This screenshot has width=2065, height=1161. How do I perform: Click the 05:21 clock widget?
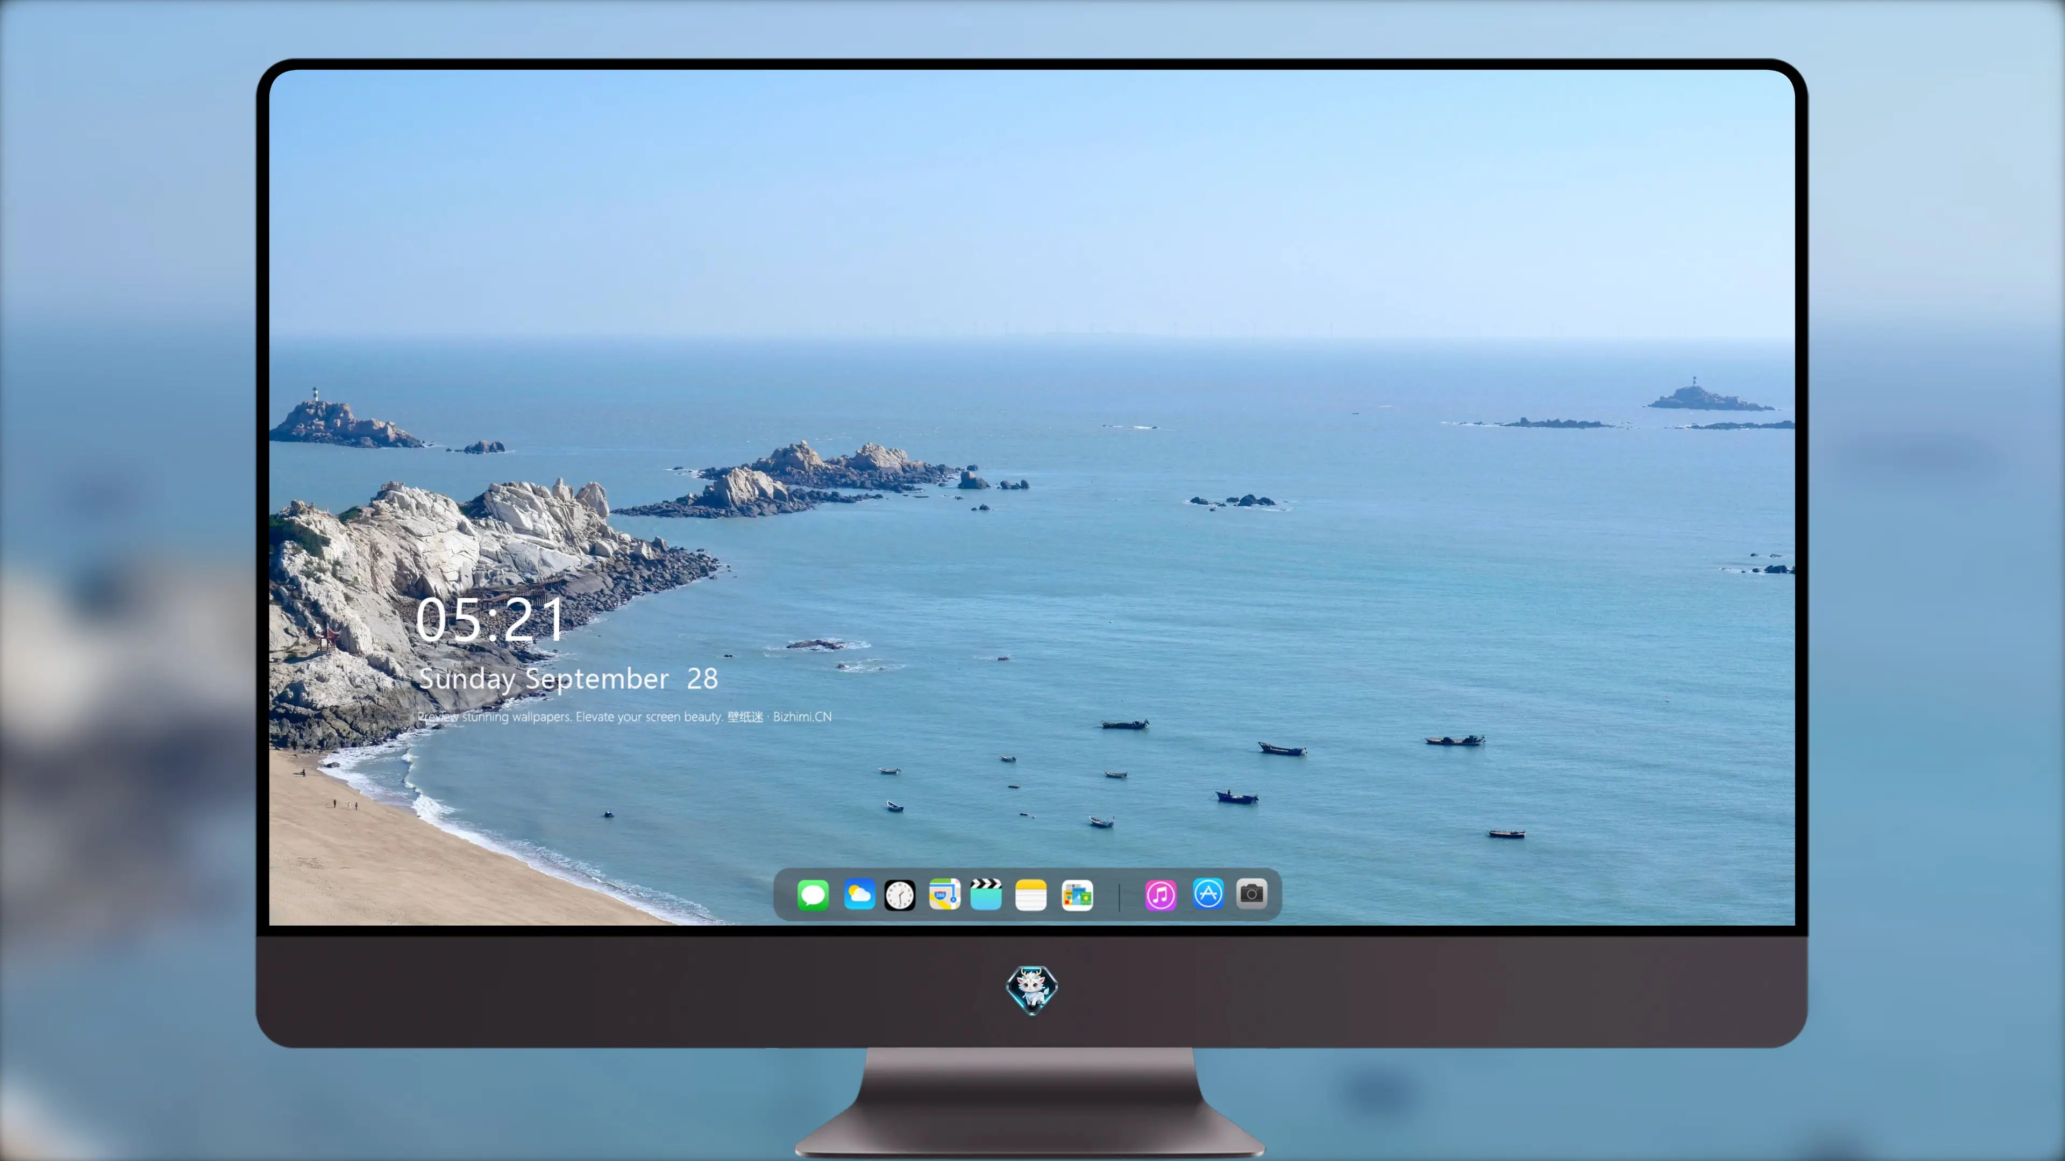click(490, 619)
